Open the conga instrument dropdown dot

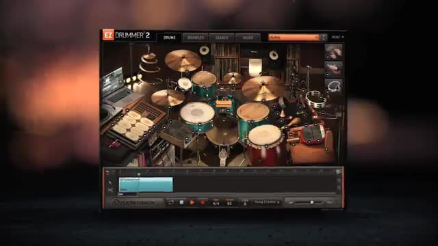[266, 146]
